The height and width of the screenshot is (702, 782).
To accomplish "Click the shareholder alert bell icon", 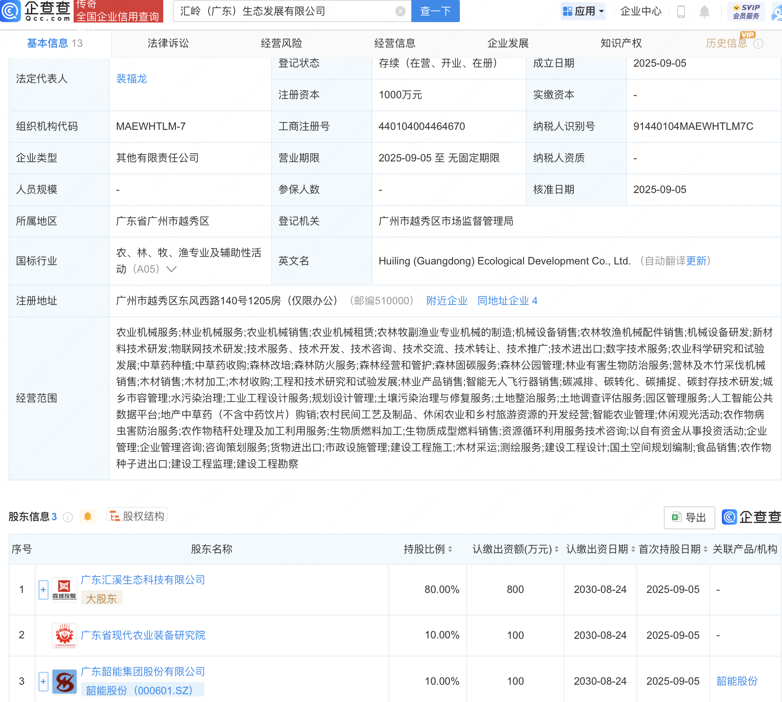I will (x=87, y=516).
